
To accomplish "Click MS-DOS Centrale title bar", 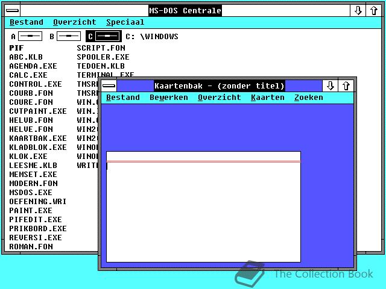I will [x=185, y=11].
